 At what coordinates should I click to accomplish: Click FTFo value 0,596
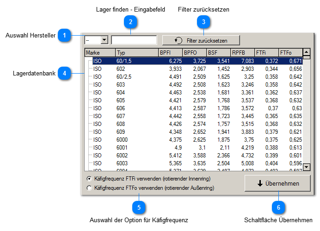[x=295, y=163]
